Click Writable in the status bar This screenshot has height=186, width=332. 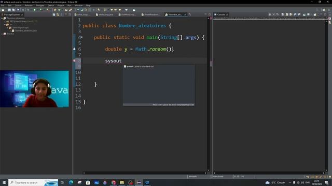tap(192, 177)
